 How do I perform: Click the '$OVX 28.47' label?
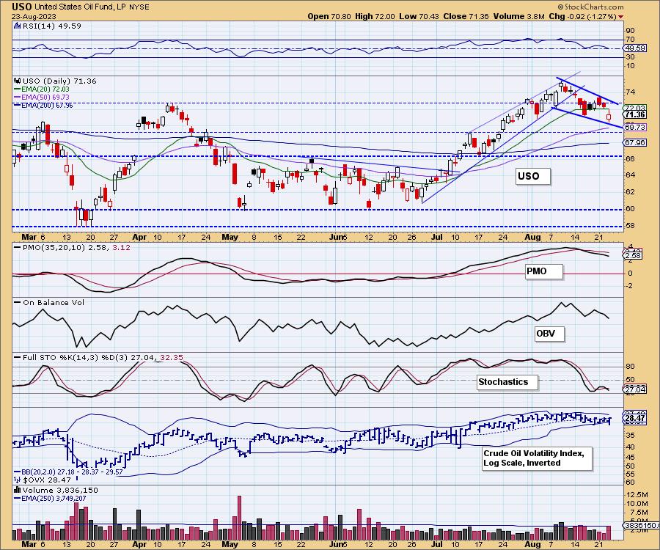coord(47,480)
